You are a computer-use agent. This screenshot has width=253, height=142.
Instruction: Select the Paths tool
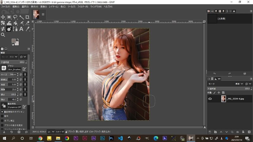point(15,29)
